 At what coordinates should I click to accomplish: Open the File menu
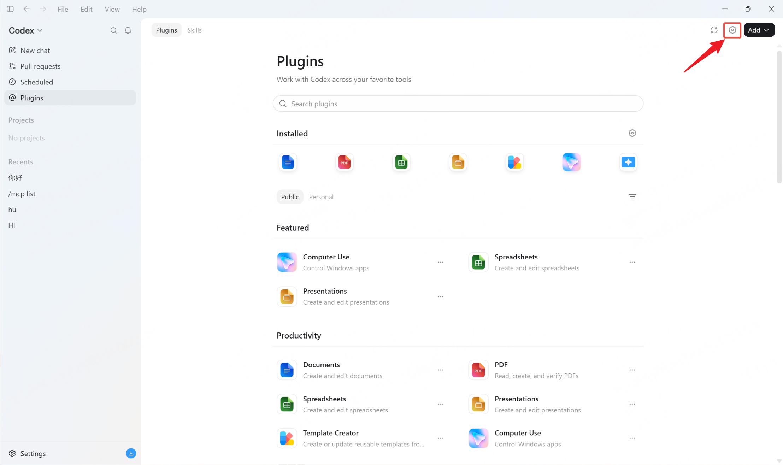pyautogui.click(x=63, y=9)
